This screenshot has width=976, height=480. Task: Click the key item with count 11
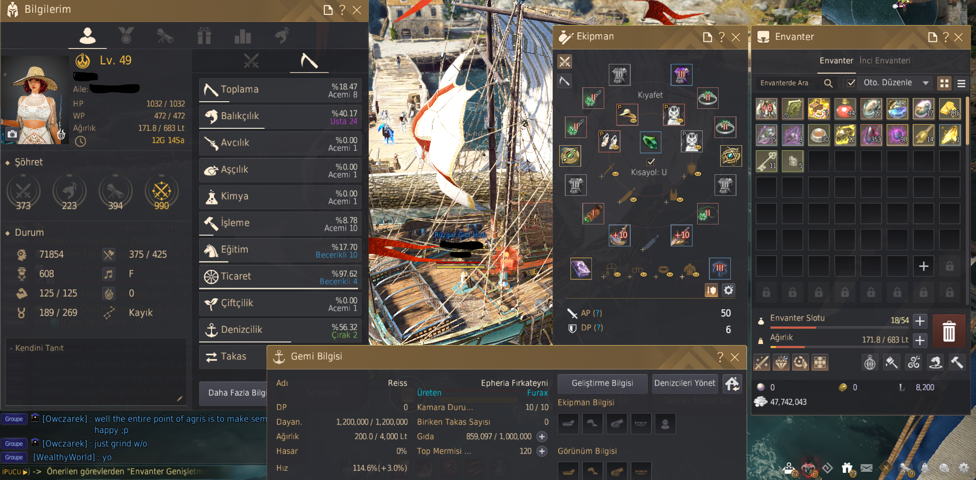click(x=766, y=161)
